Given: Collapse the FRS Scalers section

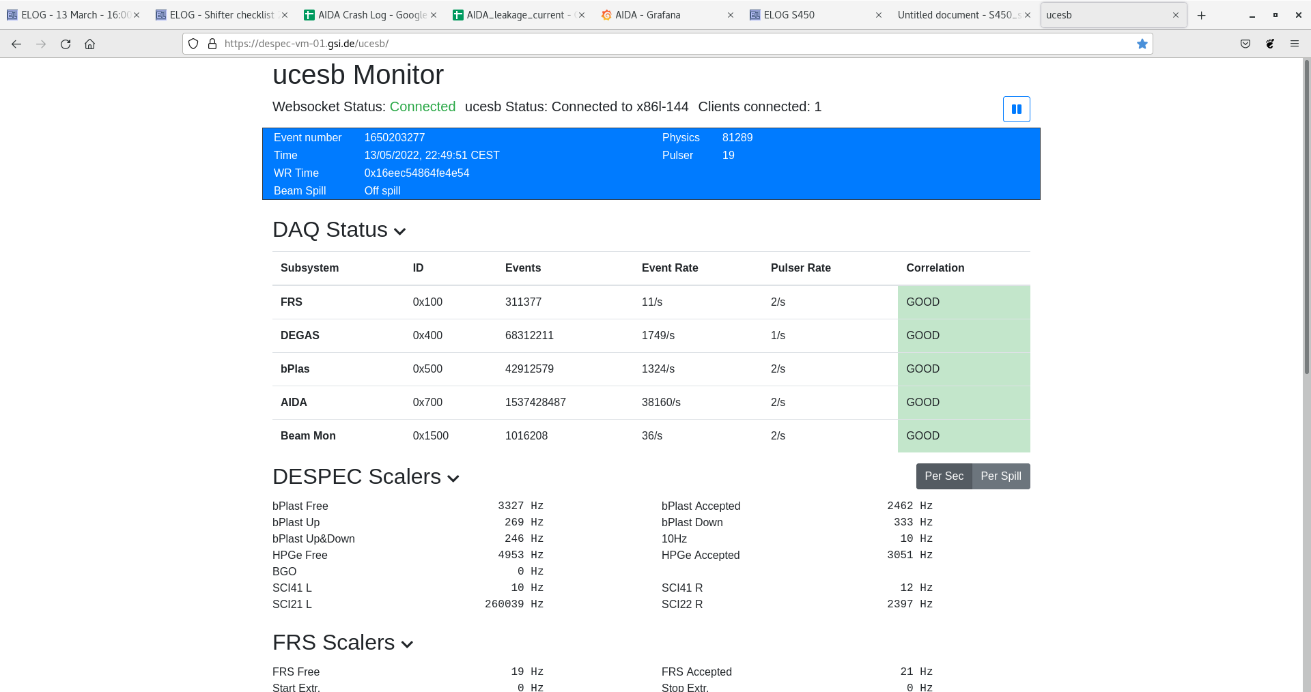Looking at the screenshot, I should point(407,644).
